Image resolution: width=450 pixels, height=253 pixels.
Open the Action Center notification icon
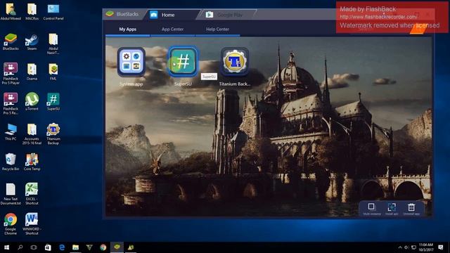441,247
